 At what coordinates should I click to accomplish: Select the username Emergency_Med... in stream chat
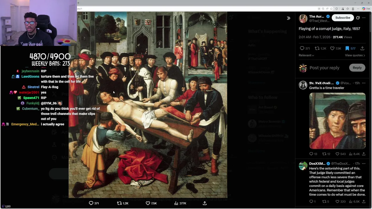pos(25,124)
